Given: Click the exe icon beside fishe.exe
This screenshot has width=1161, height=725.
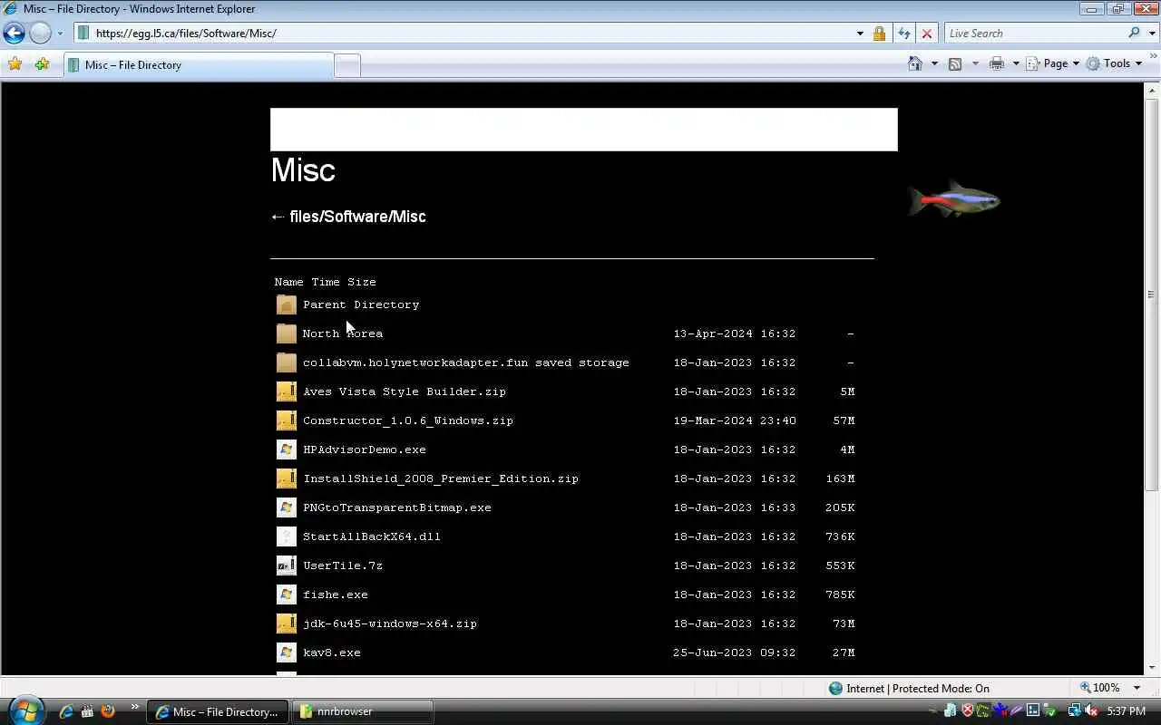Looking at the screenshot, I should 287,594.
